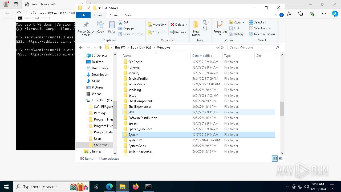Click Rename in Organize group
Image resolution: width=341 pixels, height=192 pixels.
tap(178, 32)
